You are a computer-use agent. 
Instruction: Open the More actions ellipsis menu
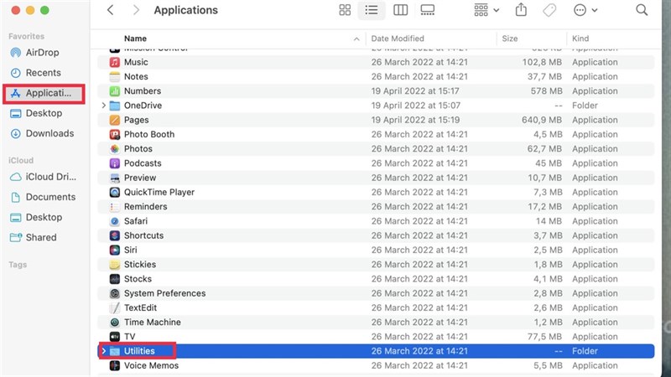[x=585, y=10]
